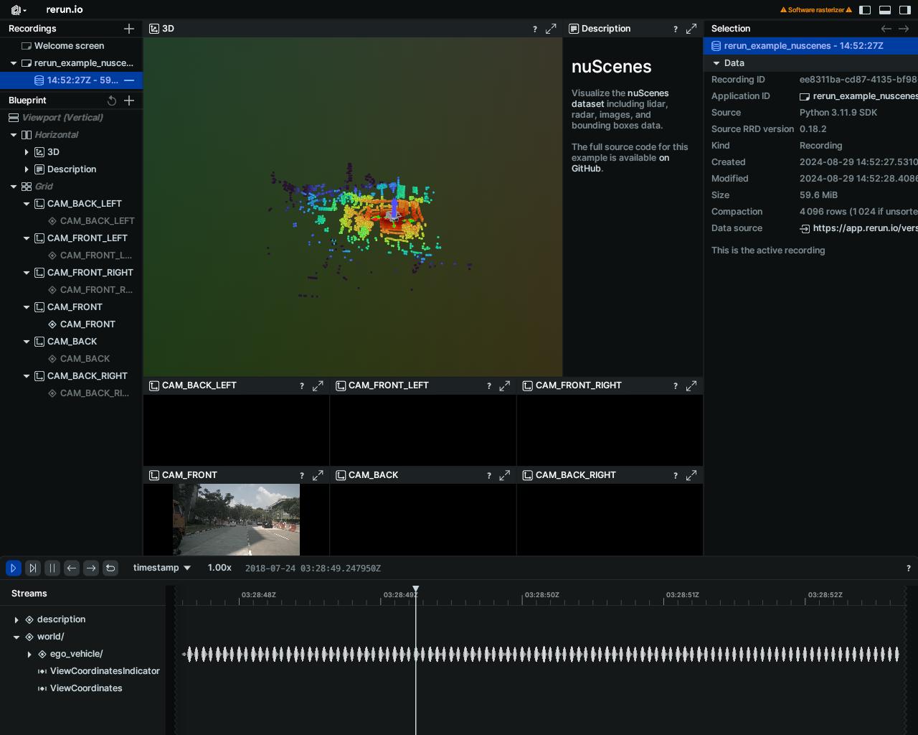Step forward one frame
The width and height of the screenshot is (918, 735).
(91, 568)
